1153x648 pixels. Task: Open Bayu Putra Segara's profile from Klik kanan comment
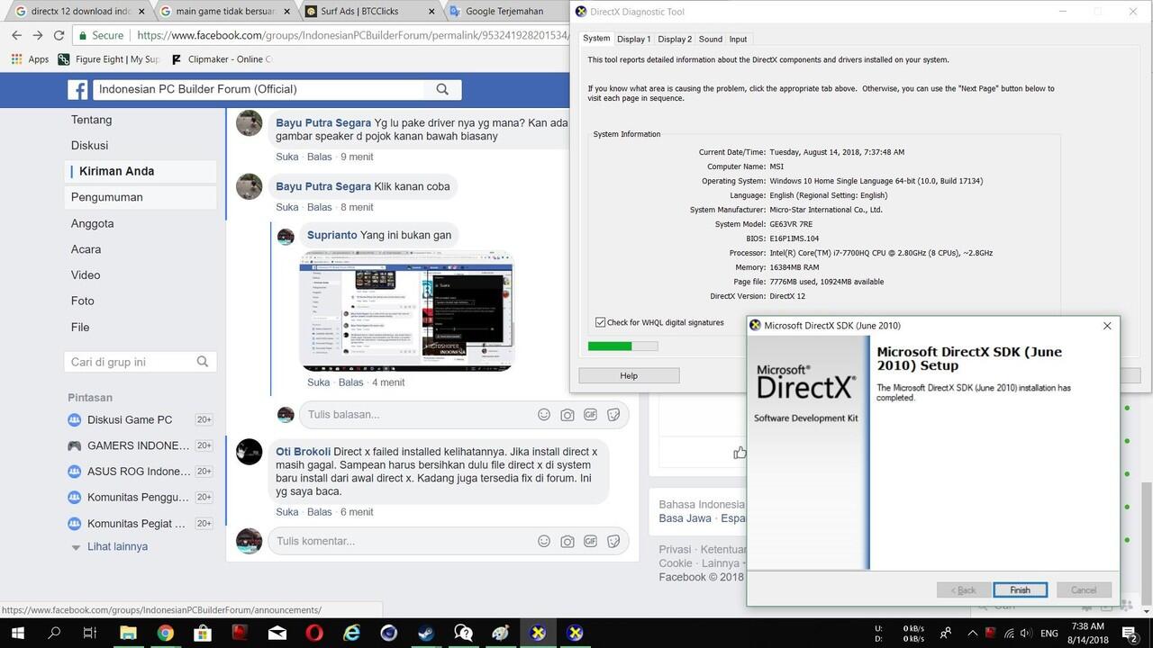(323, 186)
